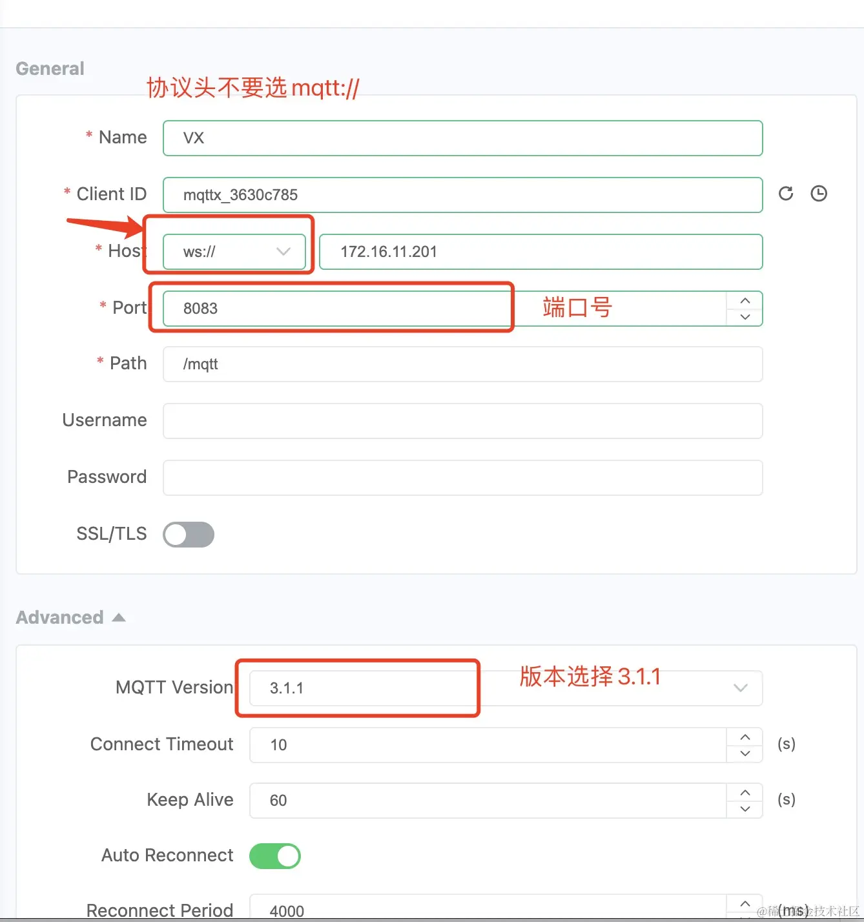This screenshot has width=864, height=922.
Task: Click the Client ID text field
Action: click(462, 195)
